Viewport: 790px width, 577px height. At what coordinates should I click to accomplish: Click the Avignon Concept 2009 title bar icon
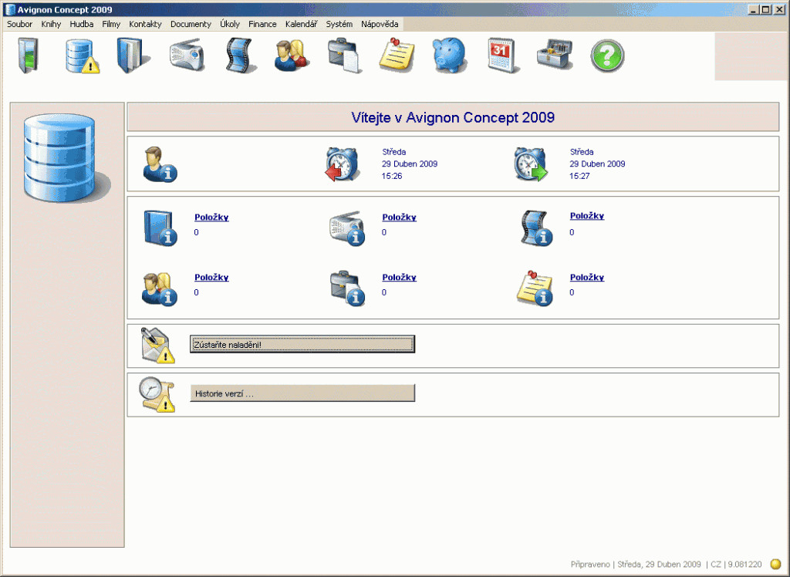[10, 9]
